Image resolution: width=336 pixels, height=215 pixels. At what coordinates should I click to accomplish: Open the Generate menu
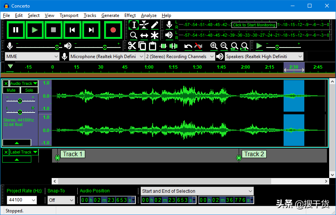click(110, 15)
